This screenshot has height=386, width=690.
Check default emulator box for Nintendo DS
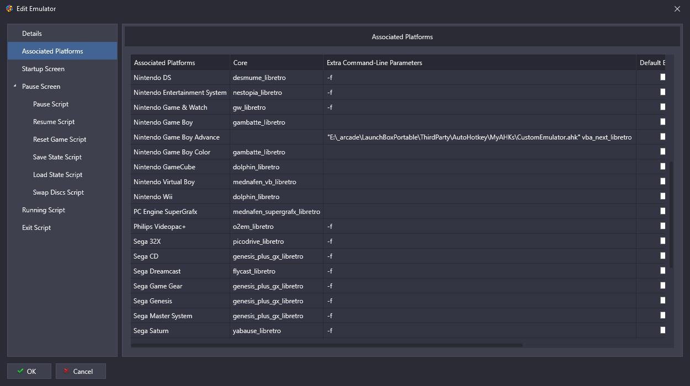pos(663,77)
